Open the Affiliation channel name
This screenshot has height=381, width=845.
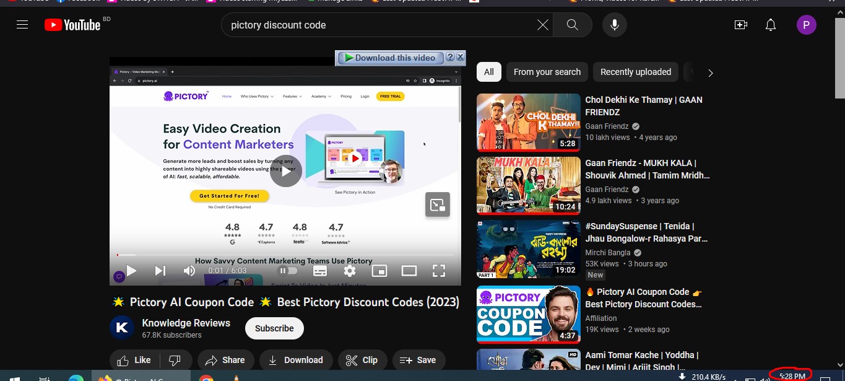click(x=601, y=318)
